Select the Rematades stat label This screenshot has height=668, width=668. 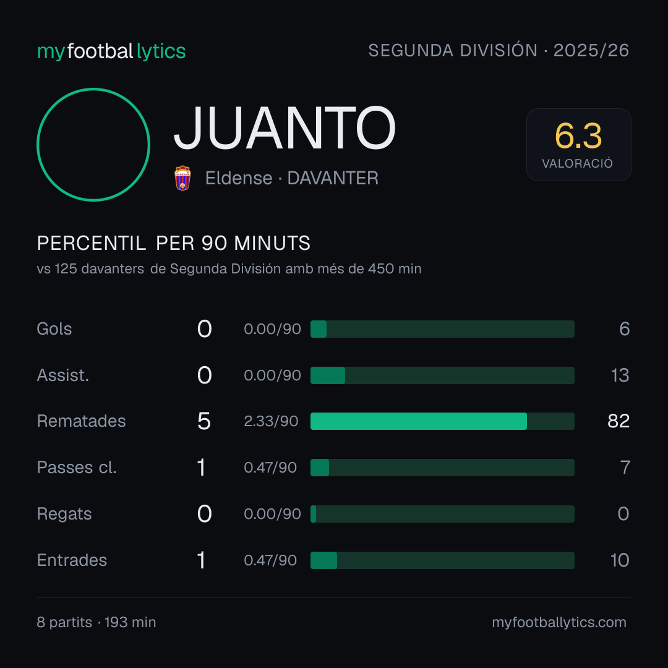[x=82, y=421]
